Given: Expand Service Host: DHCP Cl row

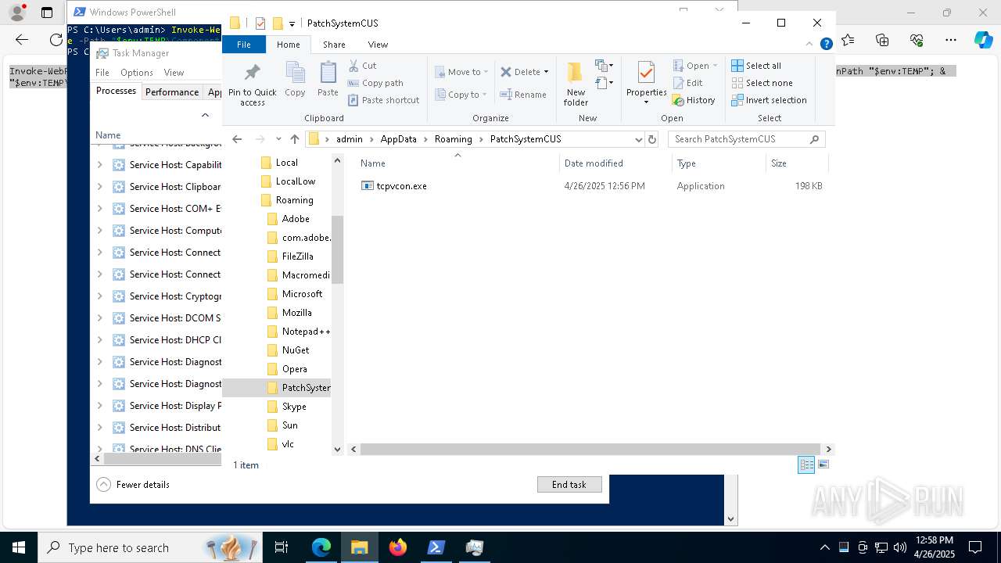Looking at the screenshot, I should pyautogui.click(x=99, y=340).
